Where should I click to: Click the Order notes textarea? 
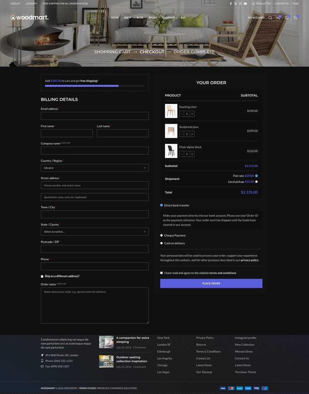tap(95, 306)
